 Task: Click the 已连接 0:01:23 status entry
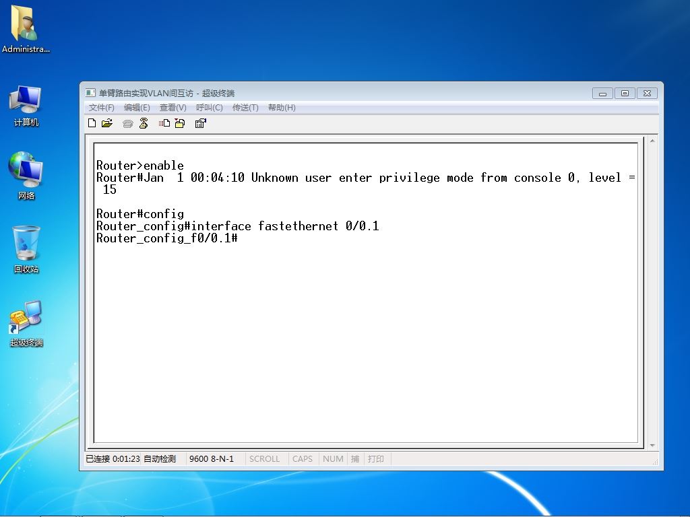tap(113, 459)
